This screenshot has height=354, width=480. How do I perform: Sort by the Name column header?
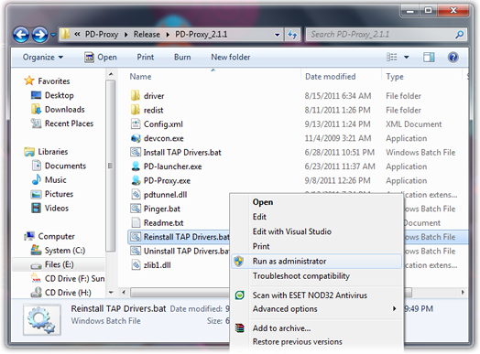[140, 77]
